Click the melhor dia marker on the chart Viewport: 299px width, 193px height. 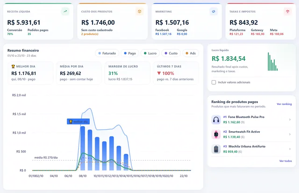click(78, 121)
